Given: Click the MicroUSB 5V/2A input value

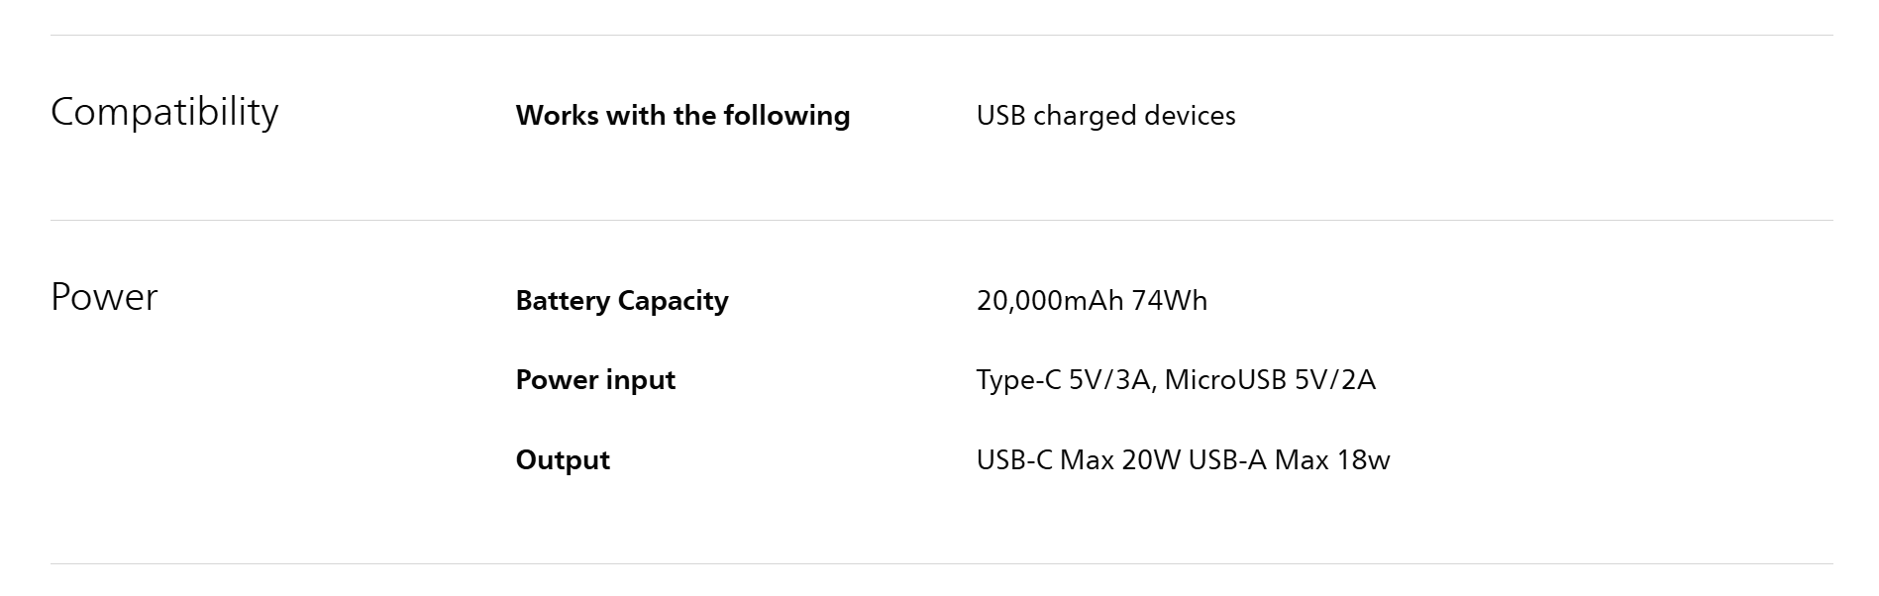Looking at the screenshot, I should (x=1270, y=380).
